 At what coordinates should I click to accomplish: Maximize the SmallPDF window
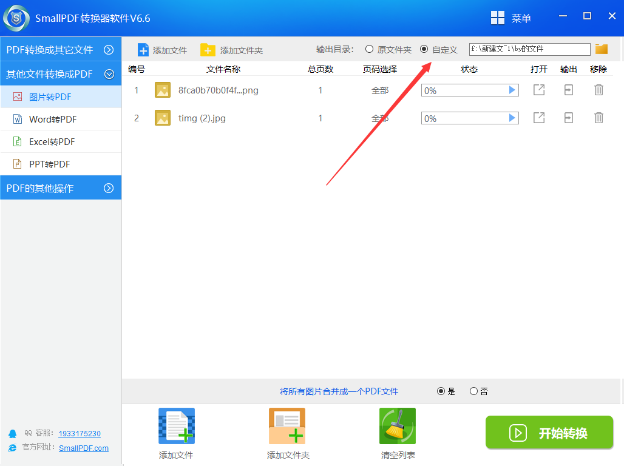pos(587,16)
